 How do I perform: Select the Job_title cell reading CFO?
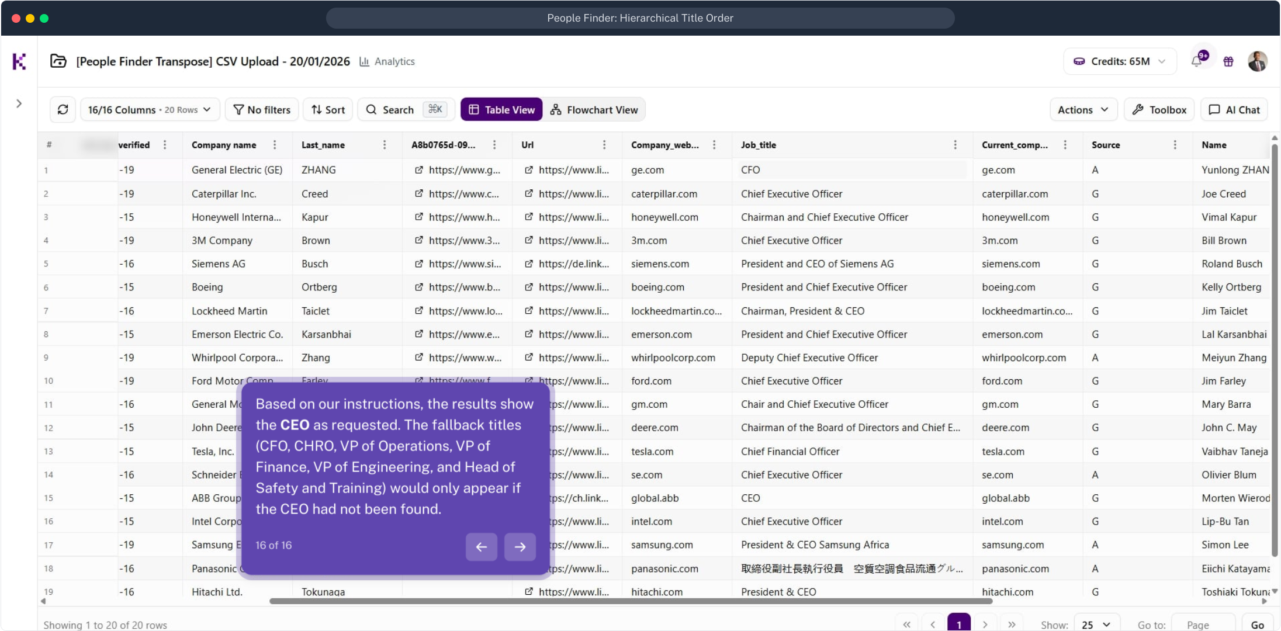[x=852, y=170]
